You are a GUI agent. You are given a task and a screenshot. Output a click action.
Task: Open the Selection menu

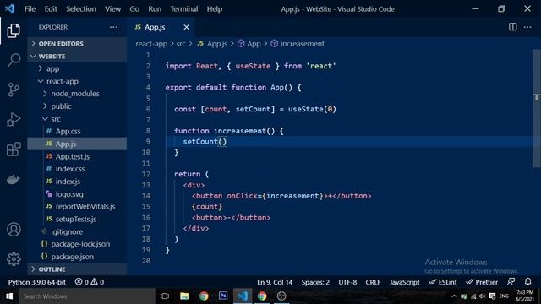coord(81,9)
